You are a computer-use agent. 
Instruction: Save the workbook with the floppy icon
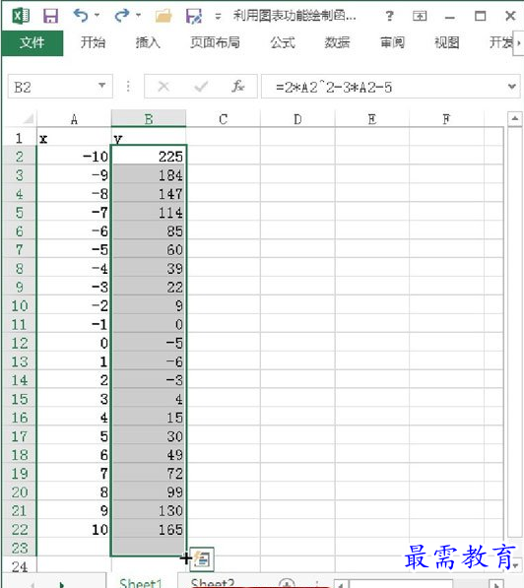50,16
